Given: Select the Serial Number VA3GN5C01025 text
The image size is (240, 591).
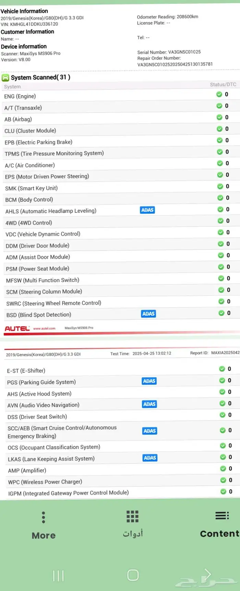Looking at the screenshot, I should pos(169,52).
